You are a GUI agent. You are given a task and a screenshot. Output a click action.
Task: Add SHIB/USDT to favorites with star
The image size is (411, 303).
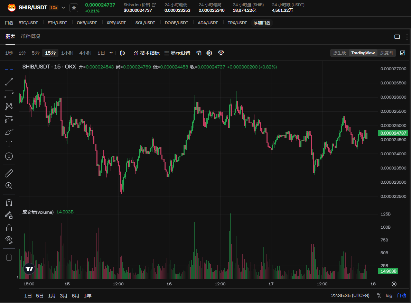74,8
